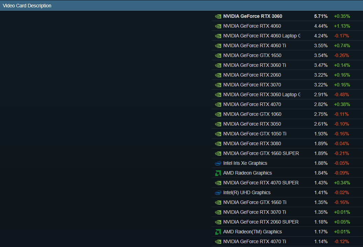Screen dimensions: 363x247
Task: Click the Intel logo beside Iris Xe Graphics
Action: coord(218,163)
